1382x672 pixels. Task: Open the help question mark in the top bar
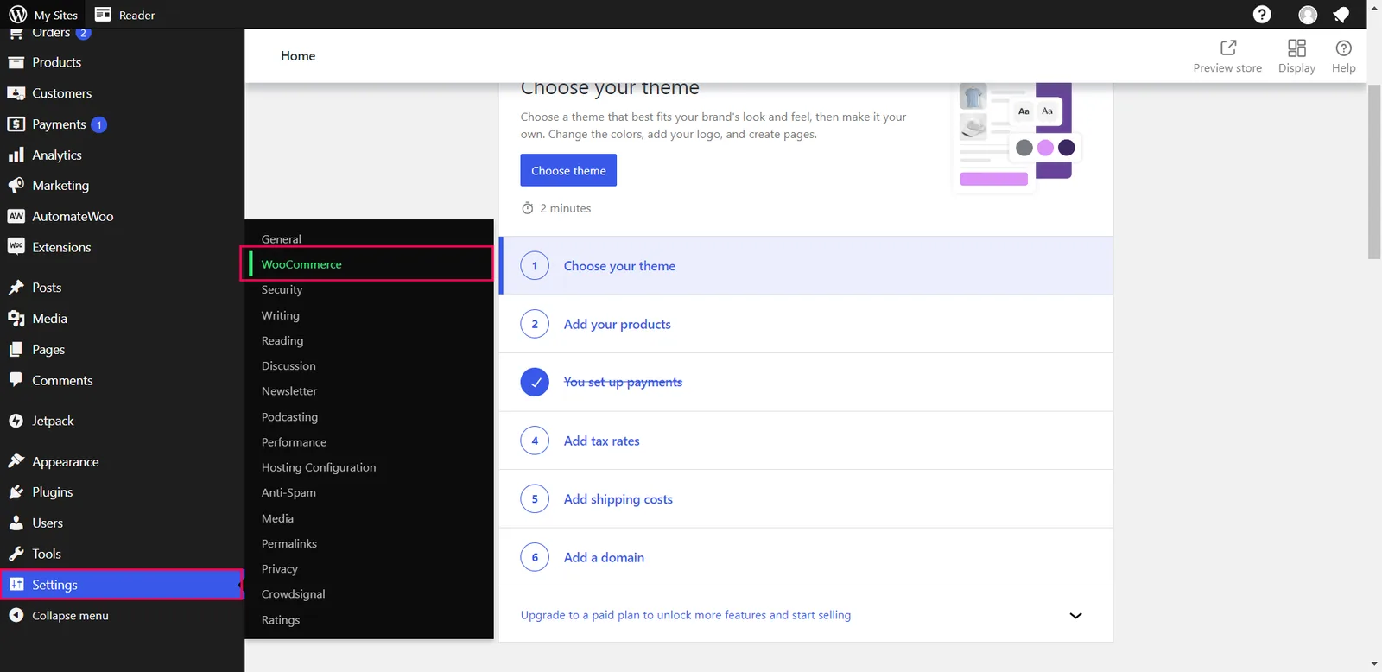[1262, 14]
